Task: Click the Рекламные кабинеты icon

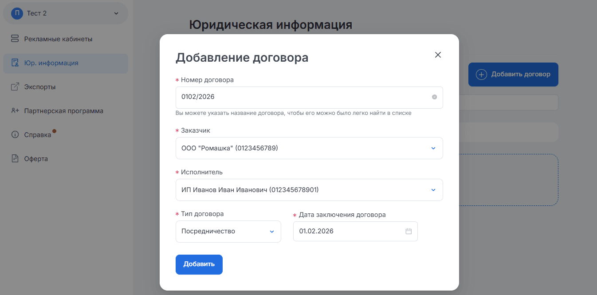Action: click(15, 39)
